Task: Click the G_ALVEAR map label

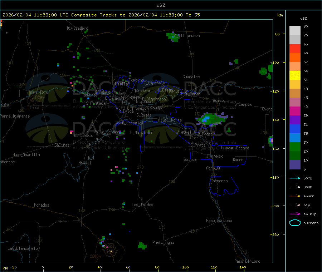Action: click(214, 157)
